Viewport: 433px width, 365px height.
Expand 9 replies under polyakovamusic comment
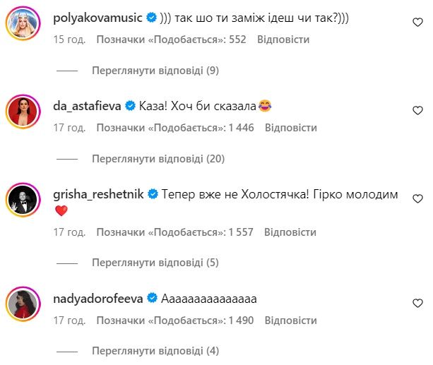155,71
